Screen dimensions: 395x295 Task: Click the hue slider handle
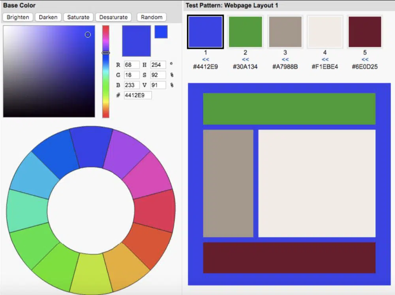[x=106, y=53]
